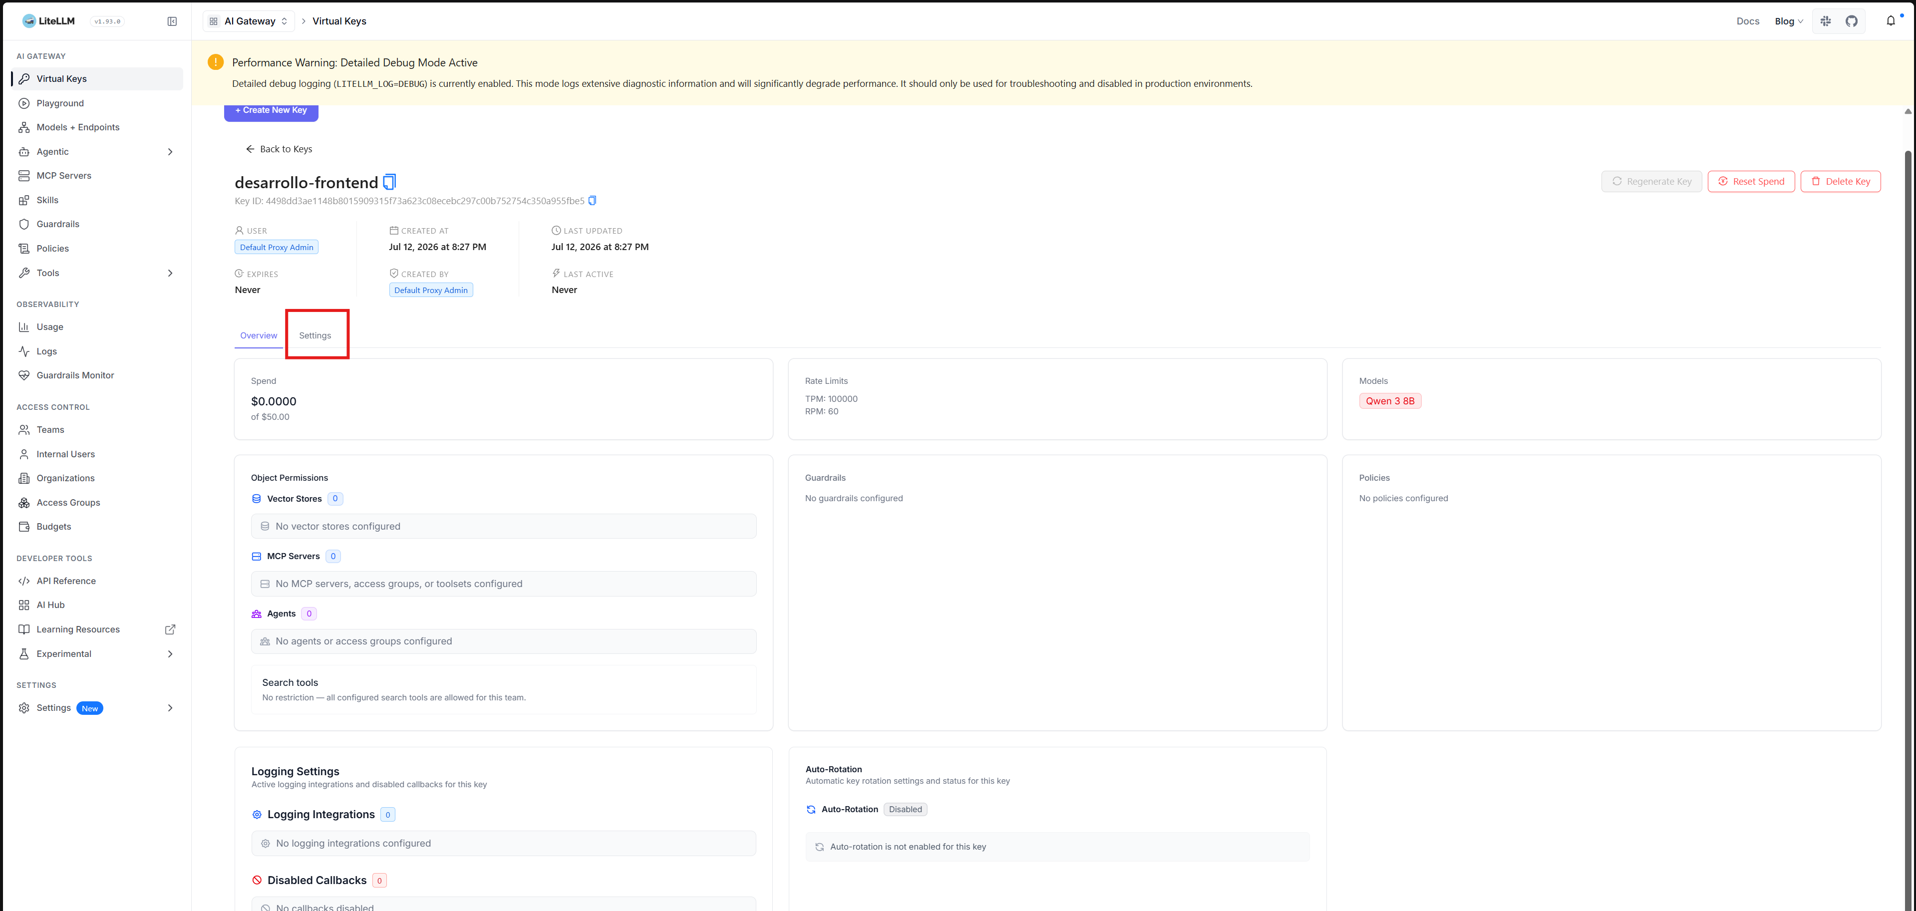Image resolution: width=1916 pixels, height=911 pixels.
Task: Open MCP Servers in the sidebar
Action: pos(97,176)
